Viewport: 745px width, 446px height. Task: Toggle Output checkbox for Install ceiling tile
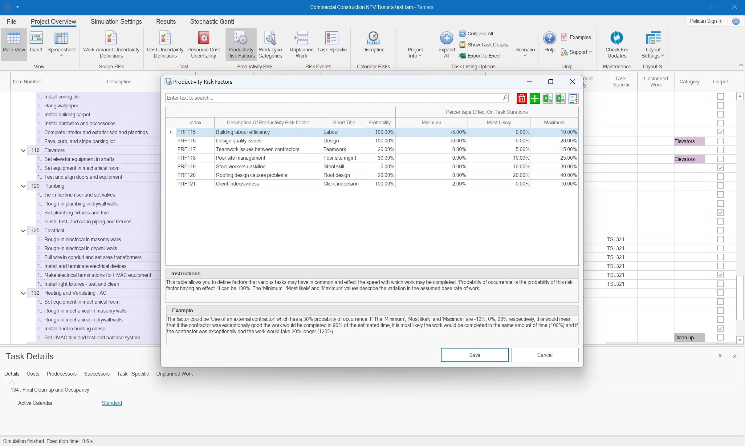point(720,97)
